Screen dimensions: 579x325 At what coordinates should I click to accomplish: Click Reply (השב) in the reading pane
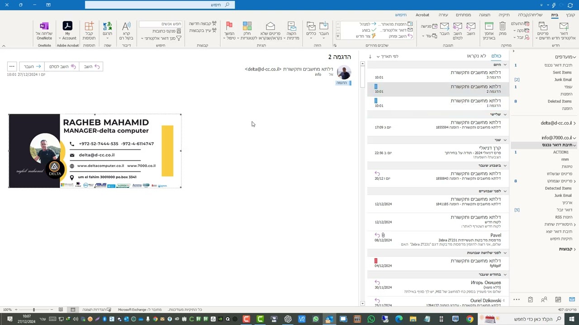click(92, 66)
